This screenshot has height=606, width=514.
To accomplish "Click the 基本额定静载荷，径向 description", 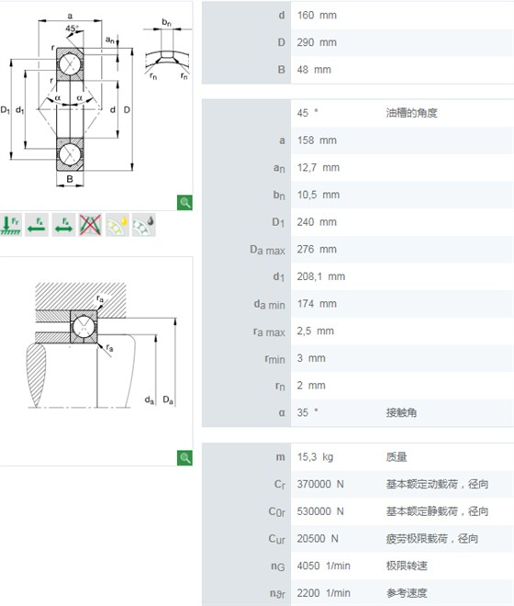I will tap(437, 511).
